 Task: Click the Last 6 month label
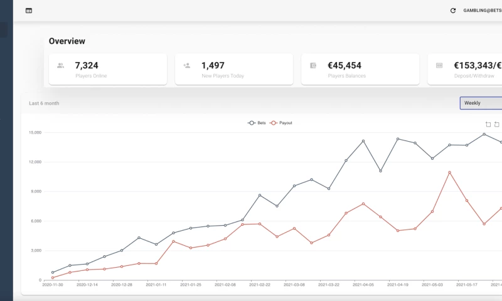[x=44, y=103]
